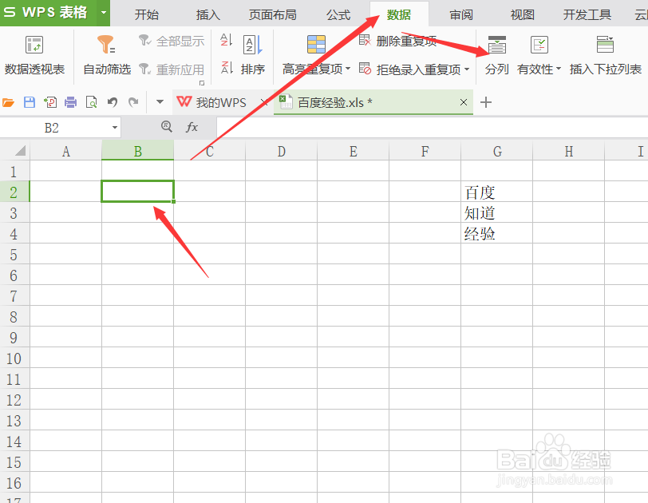Open the WPS 表格 application menu arrow
The width and height of the screenshot is (648, 503).
pyautogui.click(x=104, y=13)
